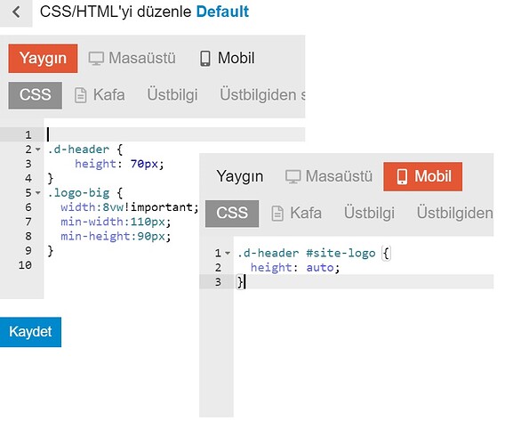The image size is (513, 445).
Task: Collapse the .logo-big rule fold arrow
Action: tap(38, 193)
